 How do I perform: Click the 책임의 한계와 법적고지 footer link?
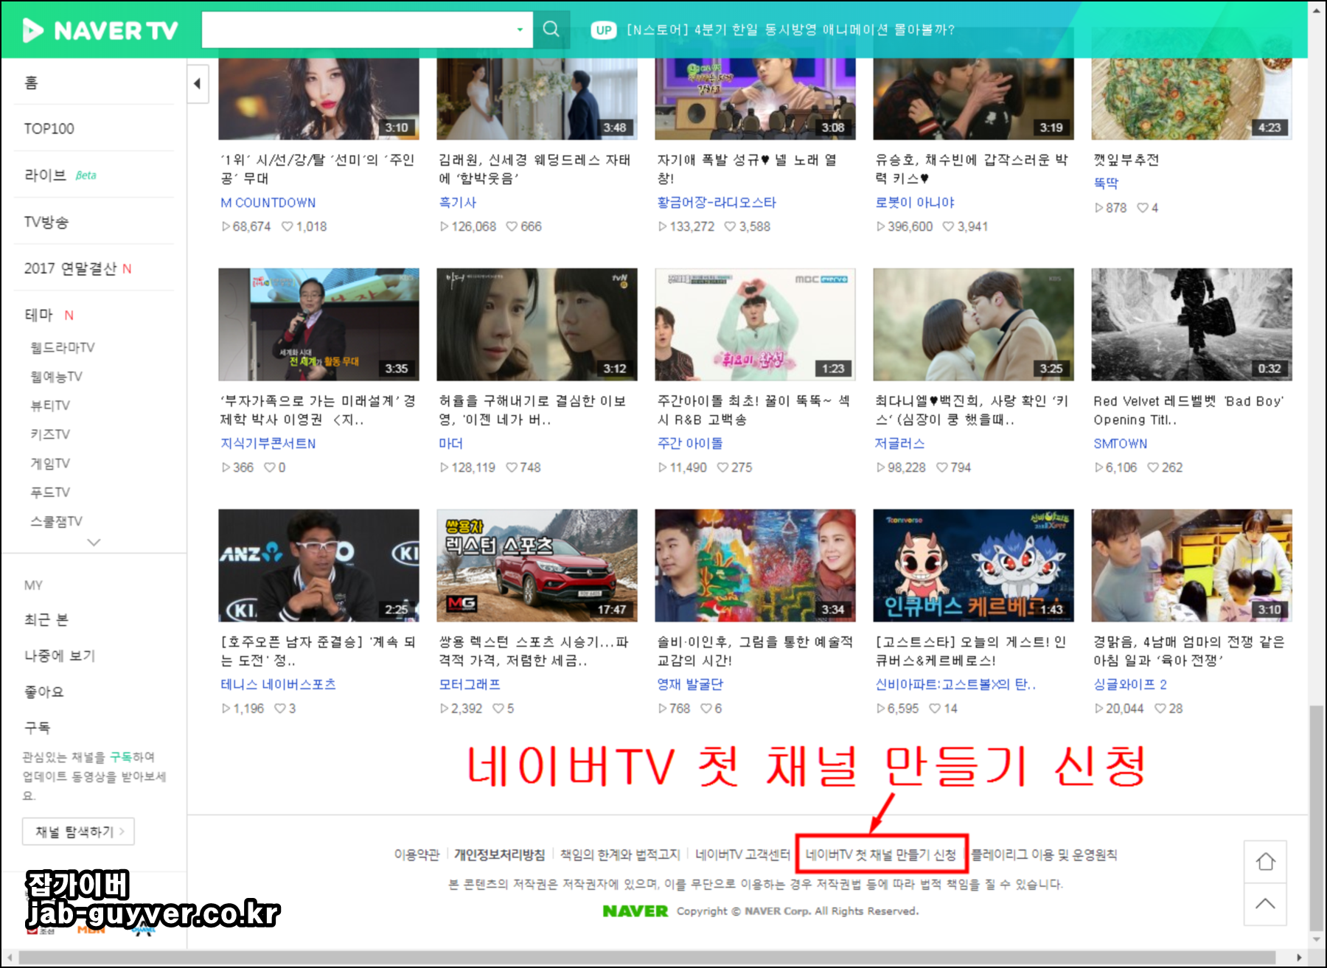tap(620, 854)
